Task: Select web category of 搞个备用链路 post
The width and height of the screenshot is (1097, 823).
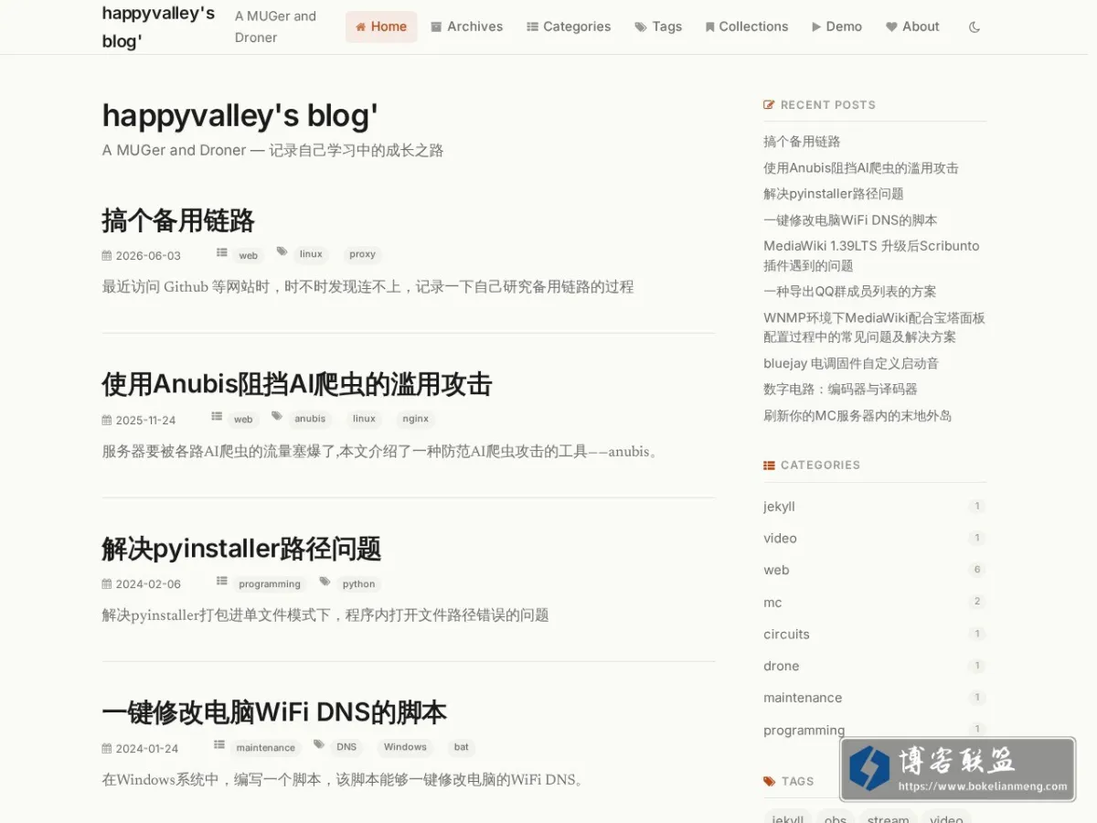Action: (x=249, y=255)
